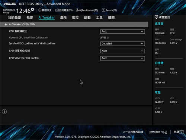The image size is (186, 140).
Task: Open hot keys help button
Action: tap(179, 132)
